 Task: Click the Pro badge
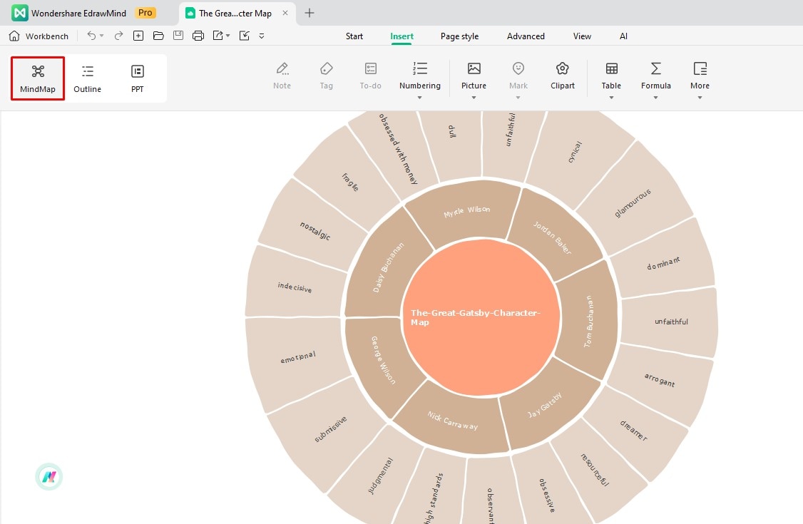[145, 13]
